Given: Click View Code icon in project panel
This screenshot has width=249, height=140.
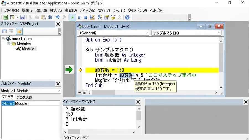Looking at the screenshot, I should point(4,32).
